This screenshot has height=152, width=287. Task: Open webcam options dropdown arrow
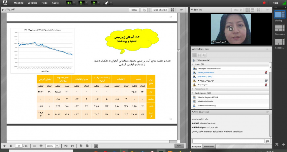click(x=99, y=3)
